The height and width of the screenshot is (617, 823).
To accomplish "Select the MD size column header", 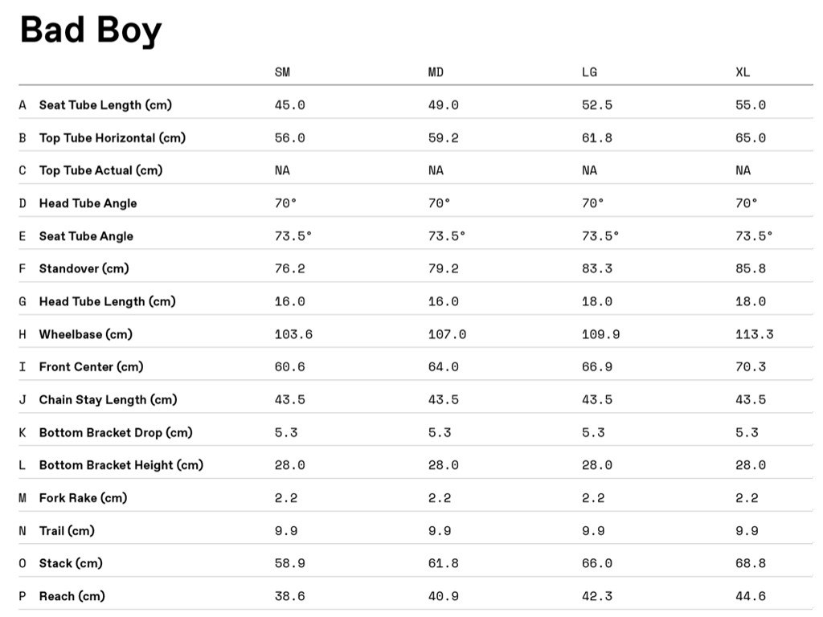I will (x=436, y=72).
